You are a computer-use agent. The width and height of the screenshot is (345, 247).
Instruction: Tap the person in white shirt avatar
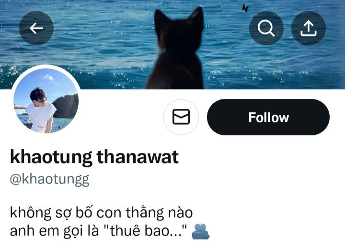point(41,110)
